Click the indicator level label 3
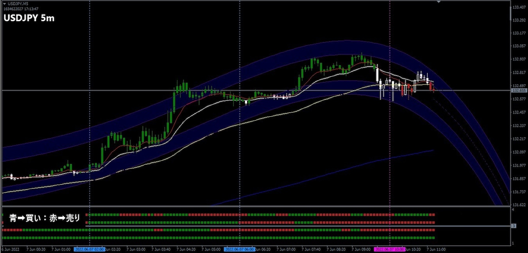 click(513, 226)
